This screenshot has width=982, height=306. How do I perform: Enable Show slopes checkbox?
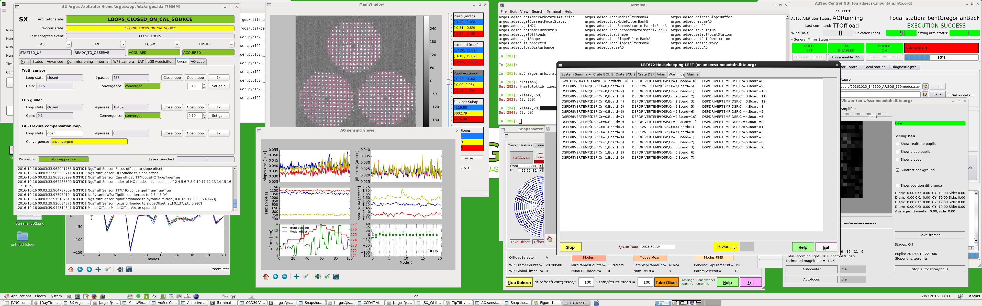[897, 160]
